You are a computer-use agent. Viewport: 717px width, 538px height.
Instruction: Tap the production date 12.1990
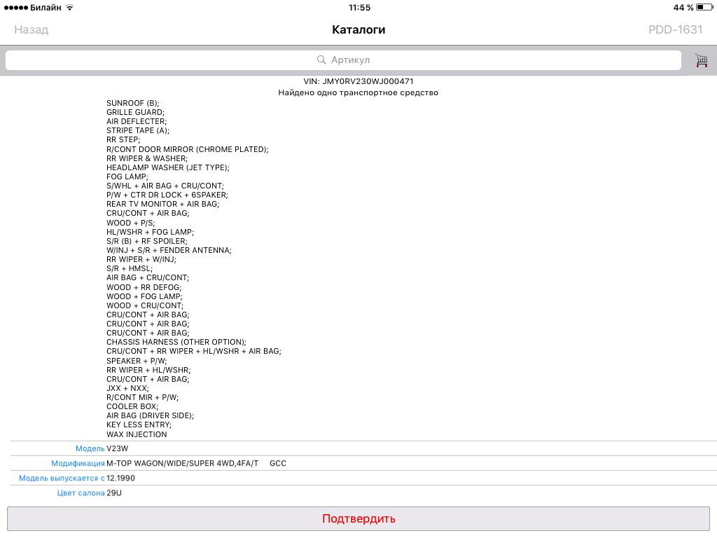pos(120,478)
